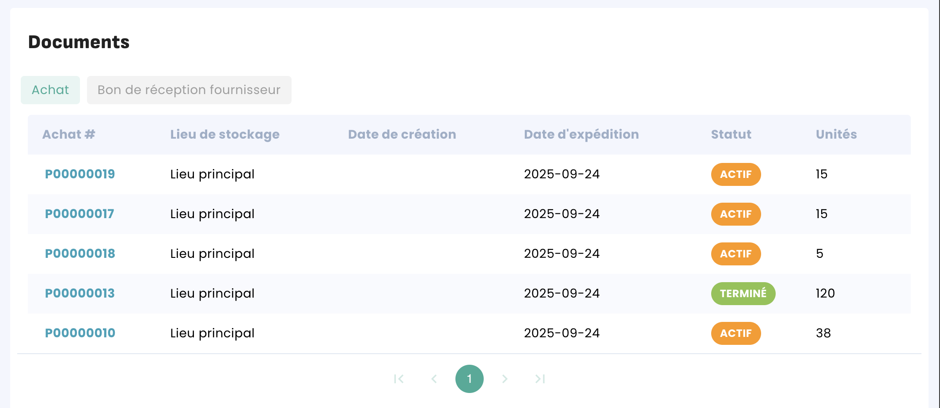Open purchase order P00000019
The width and height of the screenshot is (940, 408).
tap(80, 174)
